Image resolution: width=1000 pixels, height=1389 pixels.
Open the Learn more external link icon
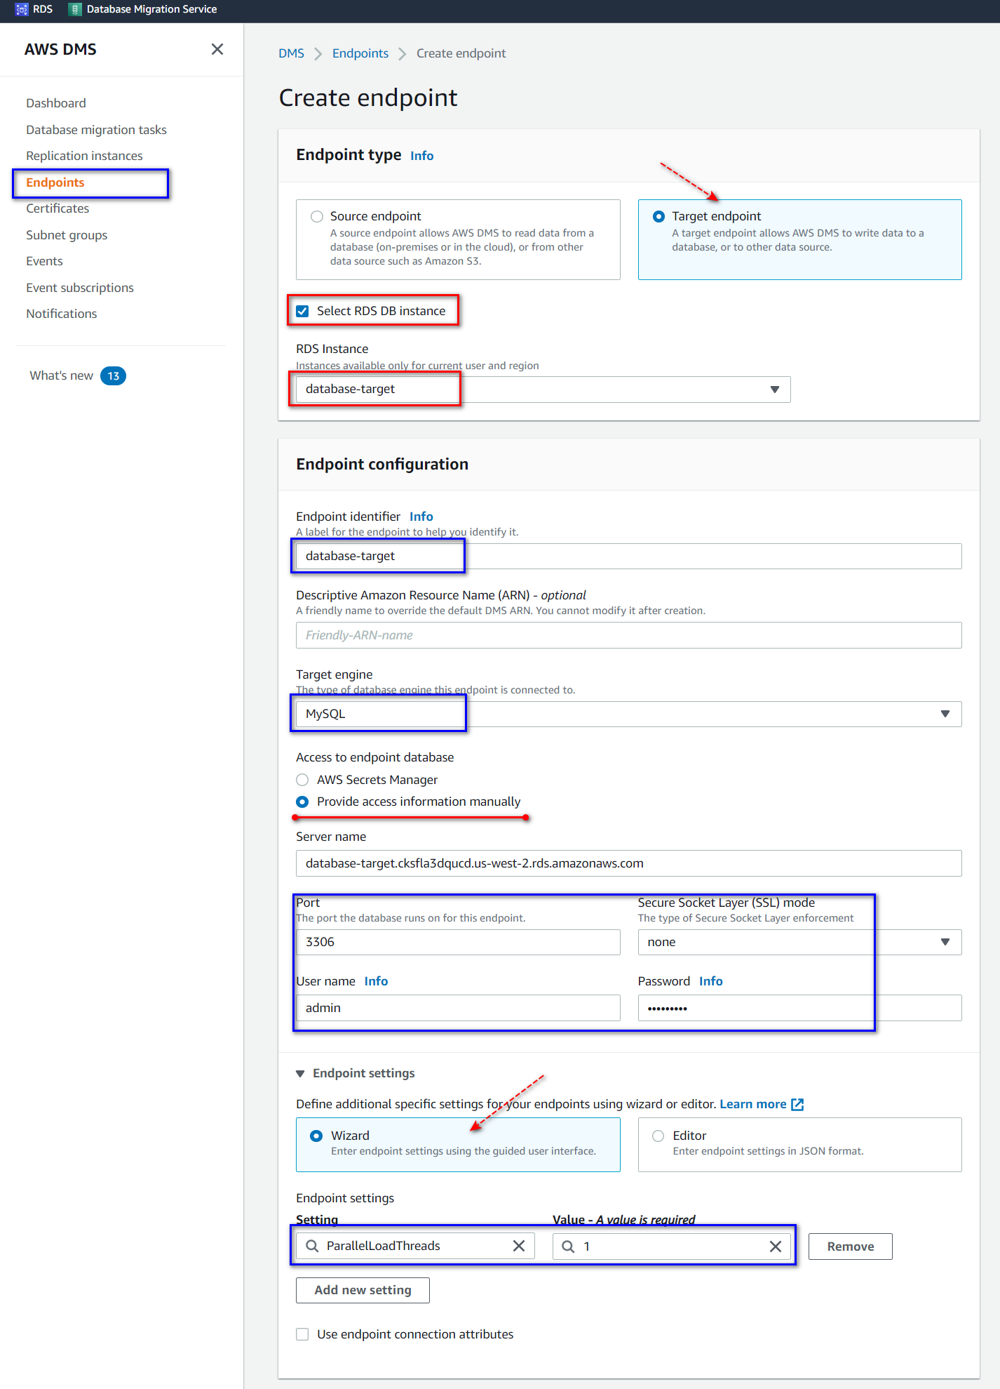[x=797, y=1104]
